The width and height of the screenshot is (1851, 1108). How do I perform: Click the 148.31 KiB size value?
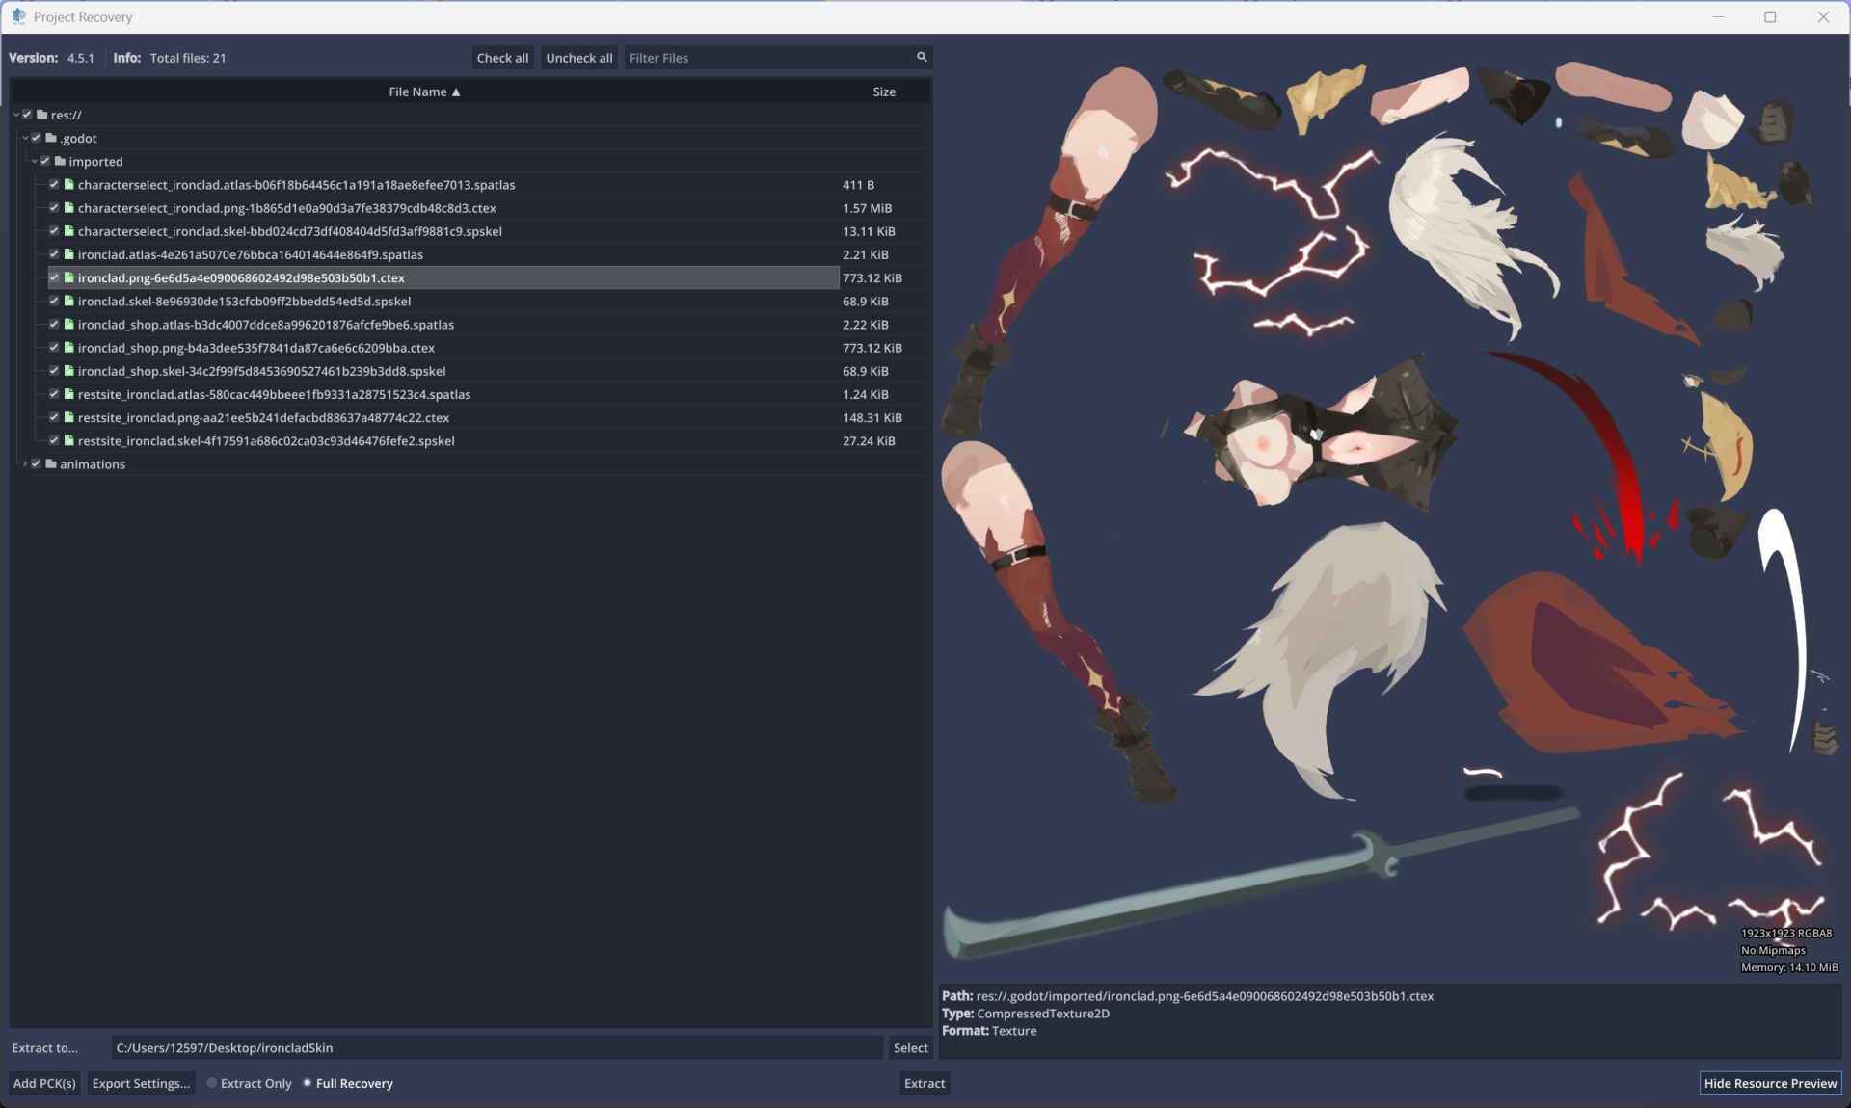pyautogui.click(x=872, y=417)
